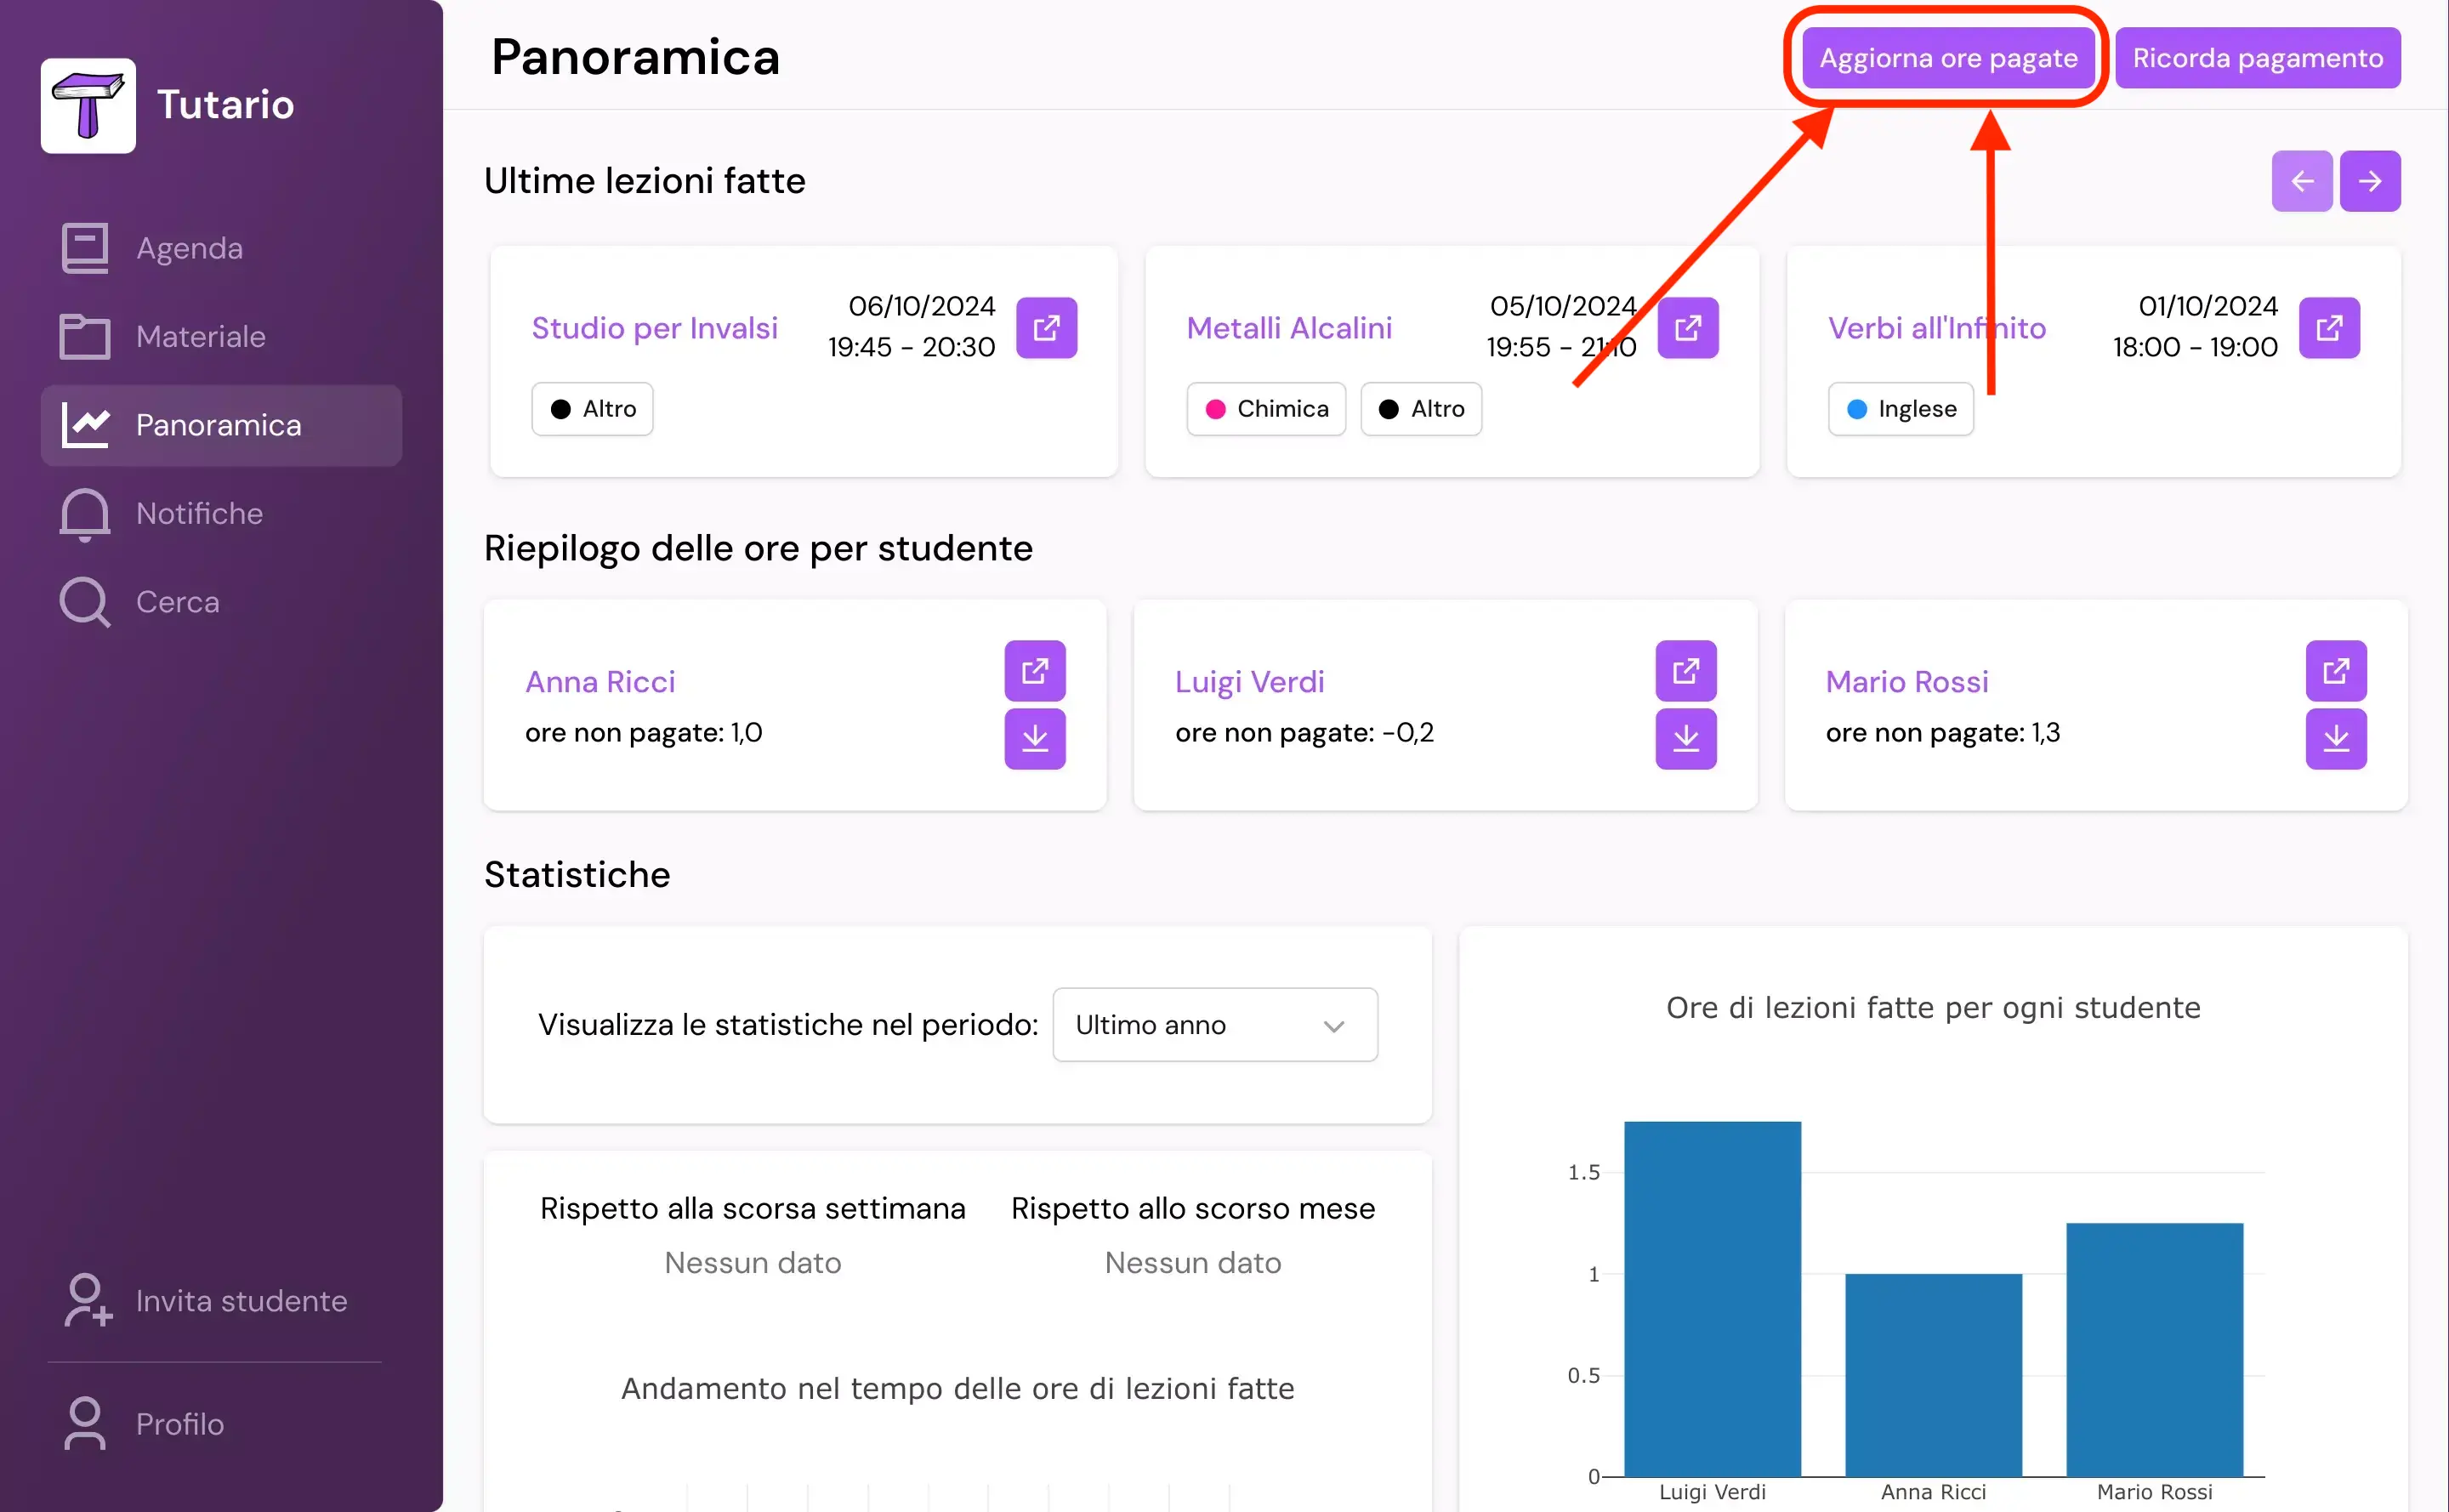The width and height of the screenshot is (2449, 1512).
Task: Click the Chimica subject tag
Action: (x=1265, y=409)
